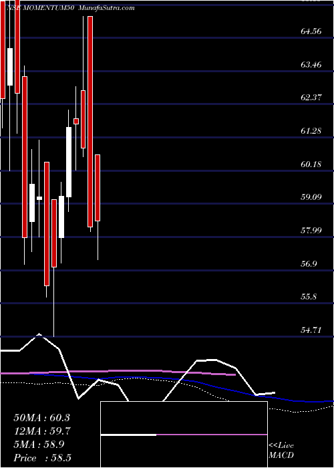Image resolution: width=334 pixels, height=468 pixels.
Task: Click the 60.18 price axis label
Action: coord(311,164)
